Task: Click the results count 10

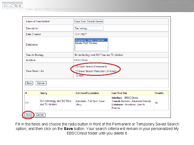Action: pos(156,103)
